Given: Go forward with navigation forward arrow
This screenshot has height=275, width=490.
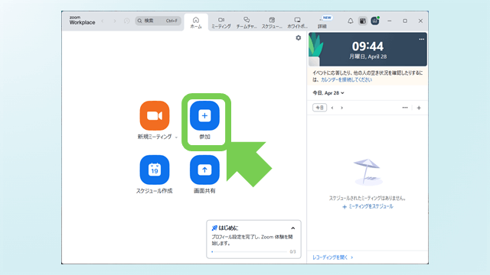Looking at the screenshot, I should coord(115,21).
